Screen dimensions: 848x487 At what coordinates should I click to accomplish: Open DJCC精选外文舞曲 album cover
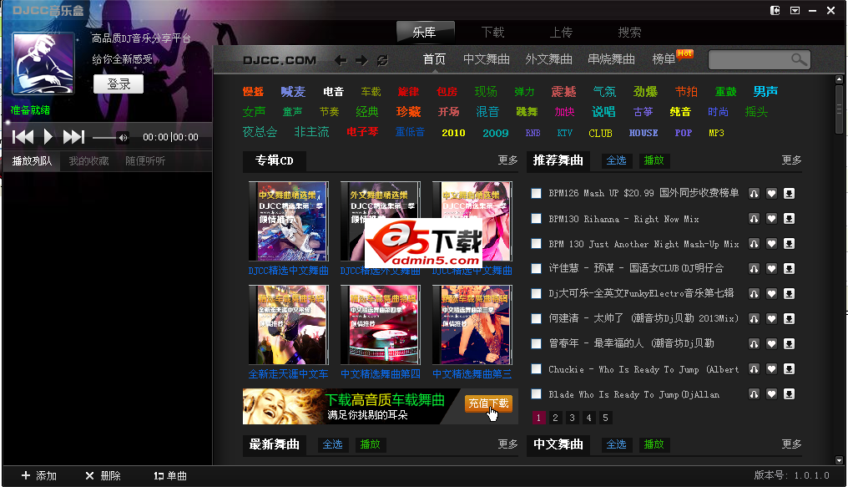click(x=381, y=221)
